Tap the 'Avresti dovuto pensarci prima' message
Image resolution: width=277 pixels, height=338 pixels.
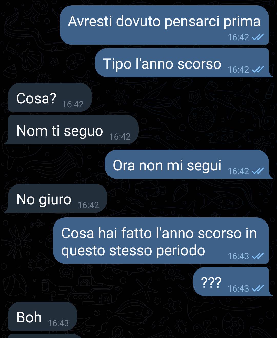coord(164,25)
